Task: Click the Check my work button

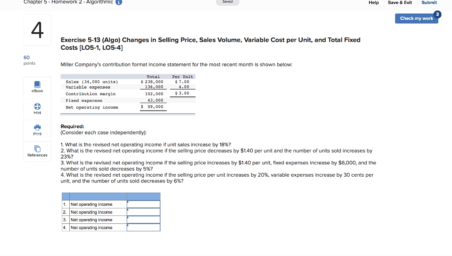Action: (416, 19)
